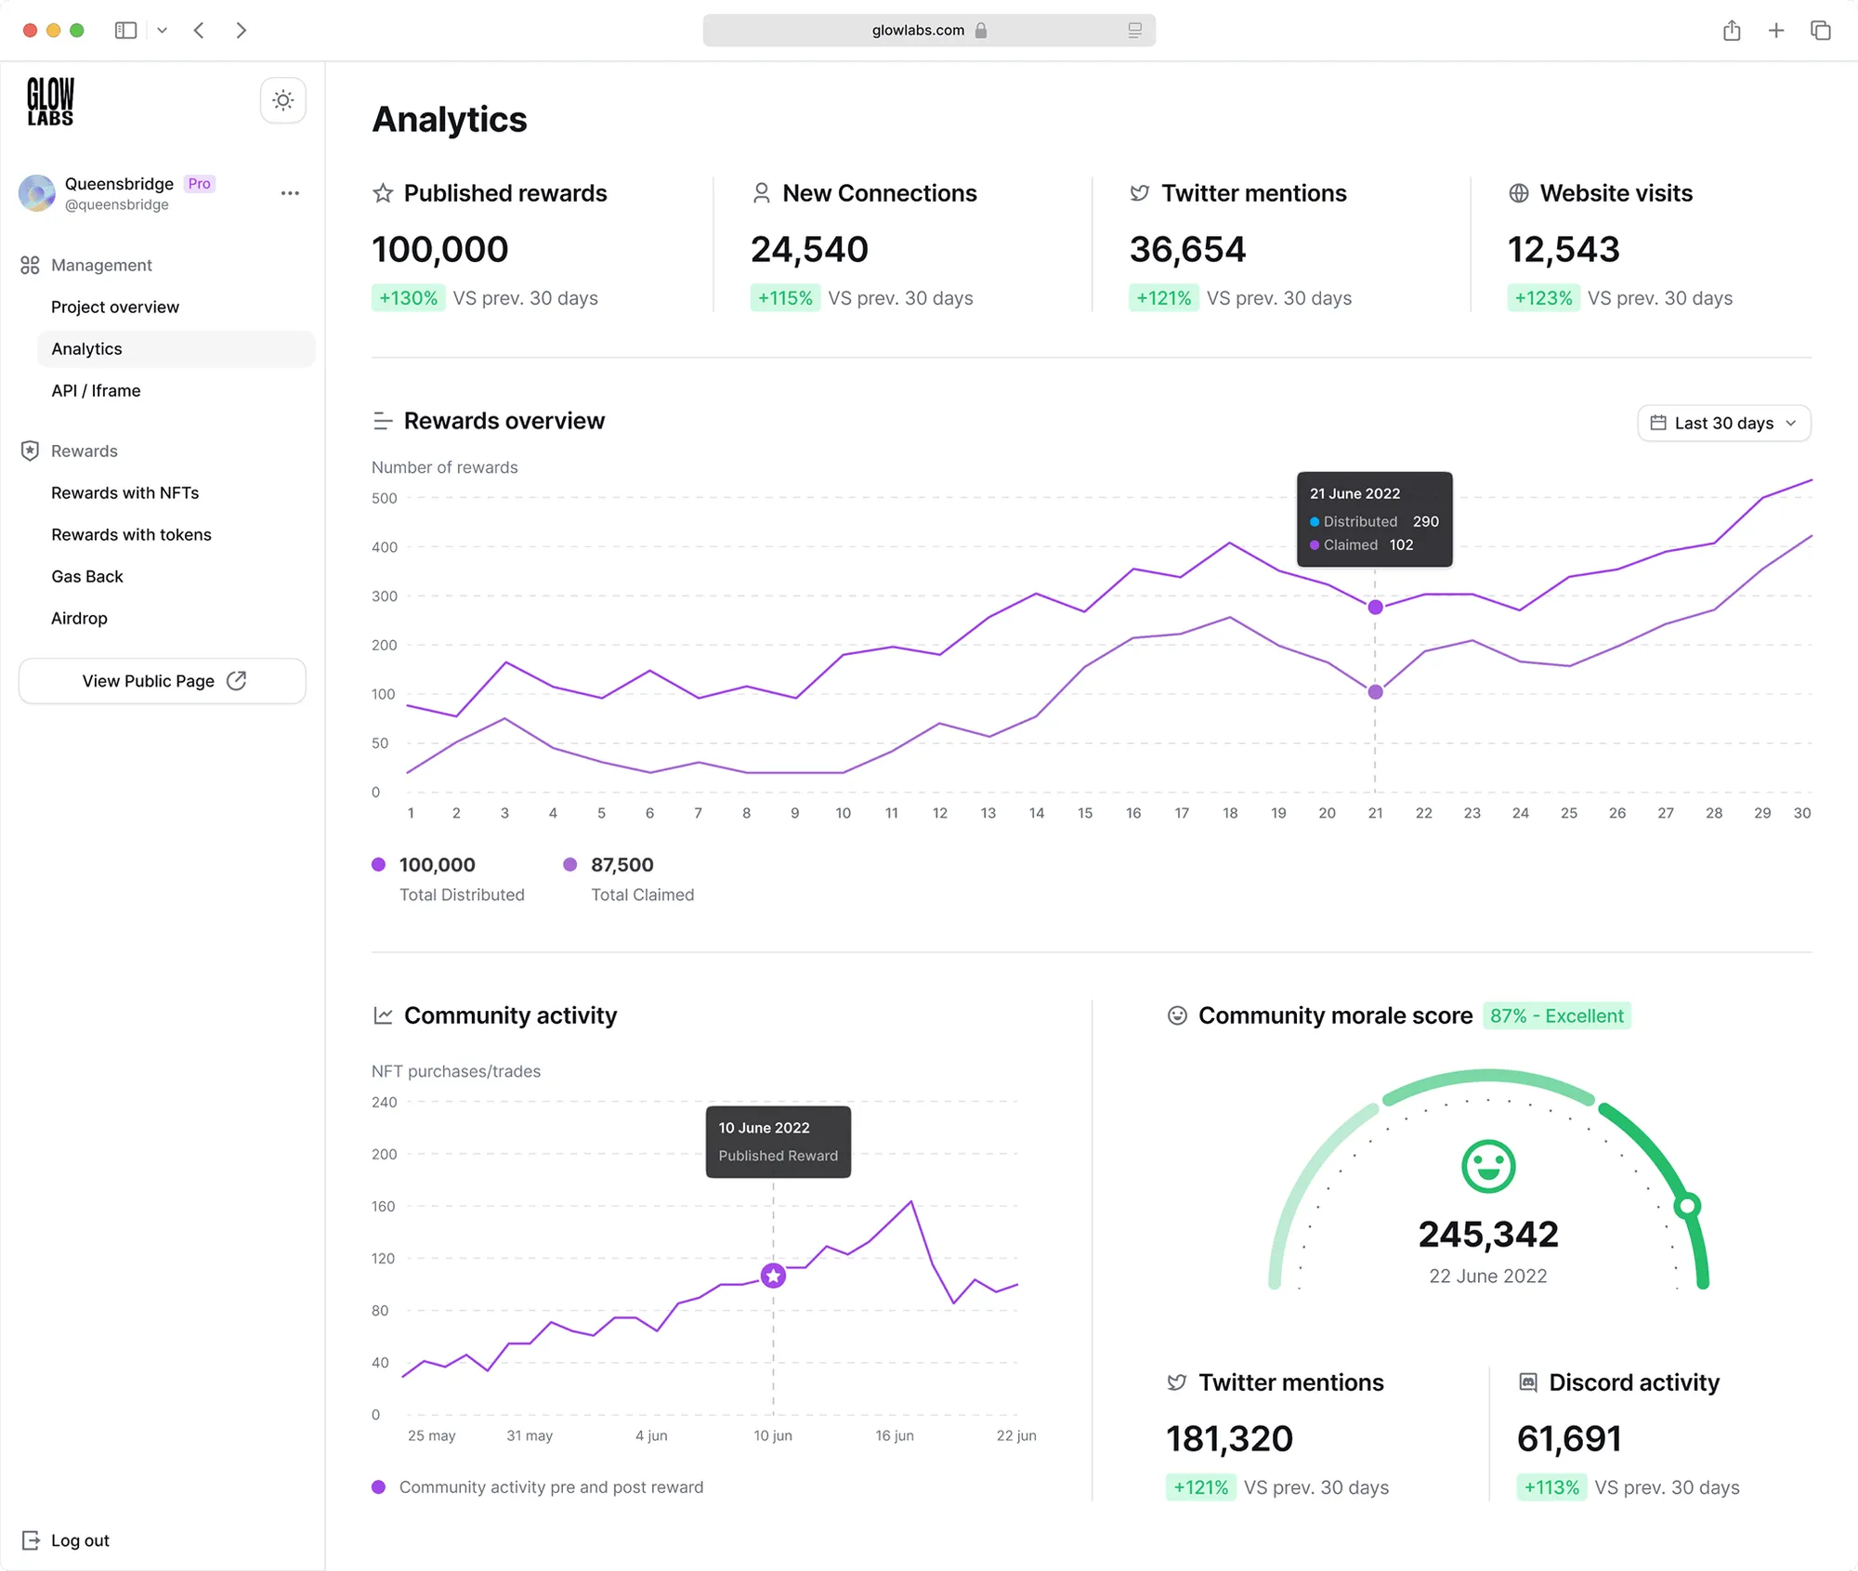Click the Glow Labs logo

(x=50, y=101)
